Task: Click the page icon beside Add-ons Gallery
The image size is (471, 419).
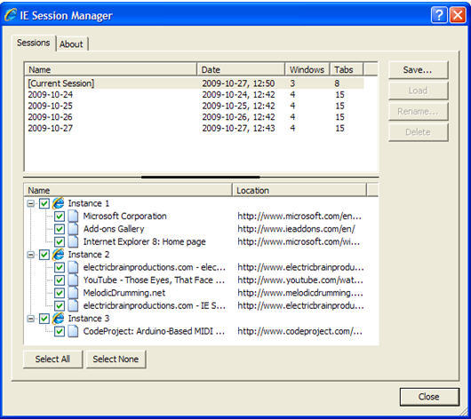Action: (73, 229)
